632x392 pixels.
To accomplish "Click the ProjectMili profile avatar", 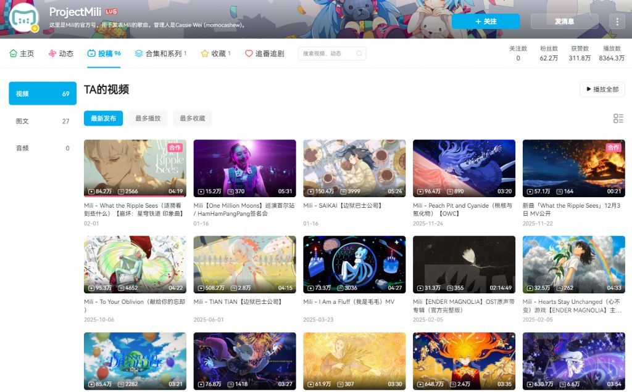I will click(x=24, y=17).
